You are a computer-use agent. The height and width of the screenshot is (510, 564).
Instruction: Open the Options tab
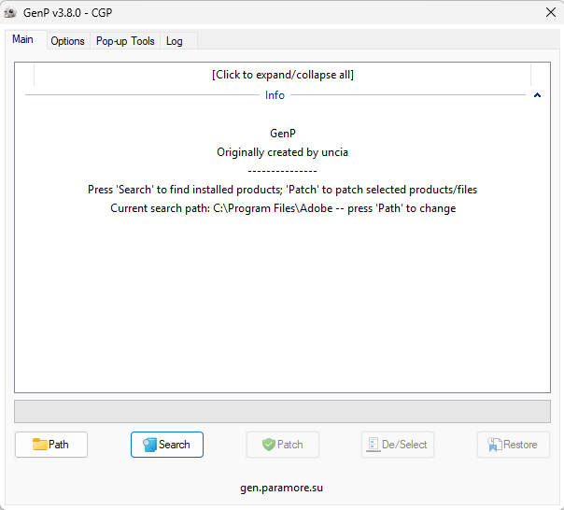(x=67, y=41)
